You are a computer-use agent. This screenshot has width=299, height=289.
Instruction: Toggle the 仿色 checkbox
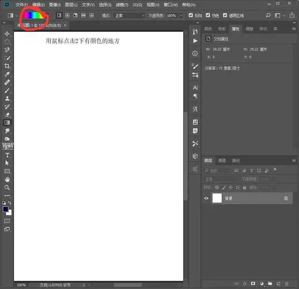[x=208, y=15]
